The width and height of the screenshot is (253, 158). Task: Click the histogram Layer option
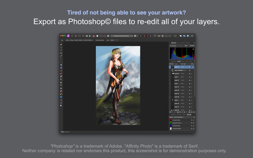point(186,46)
